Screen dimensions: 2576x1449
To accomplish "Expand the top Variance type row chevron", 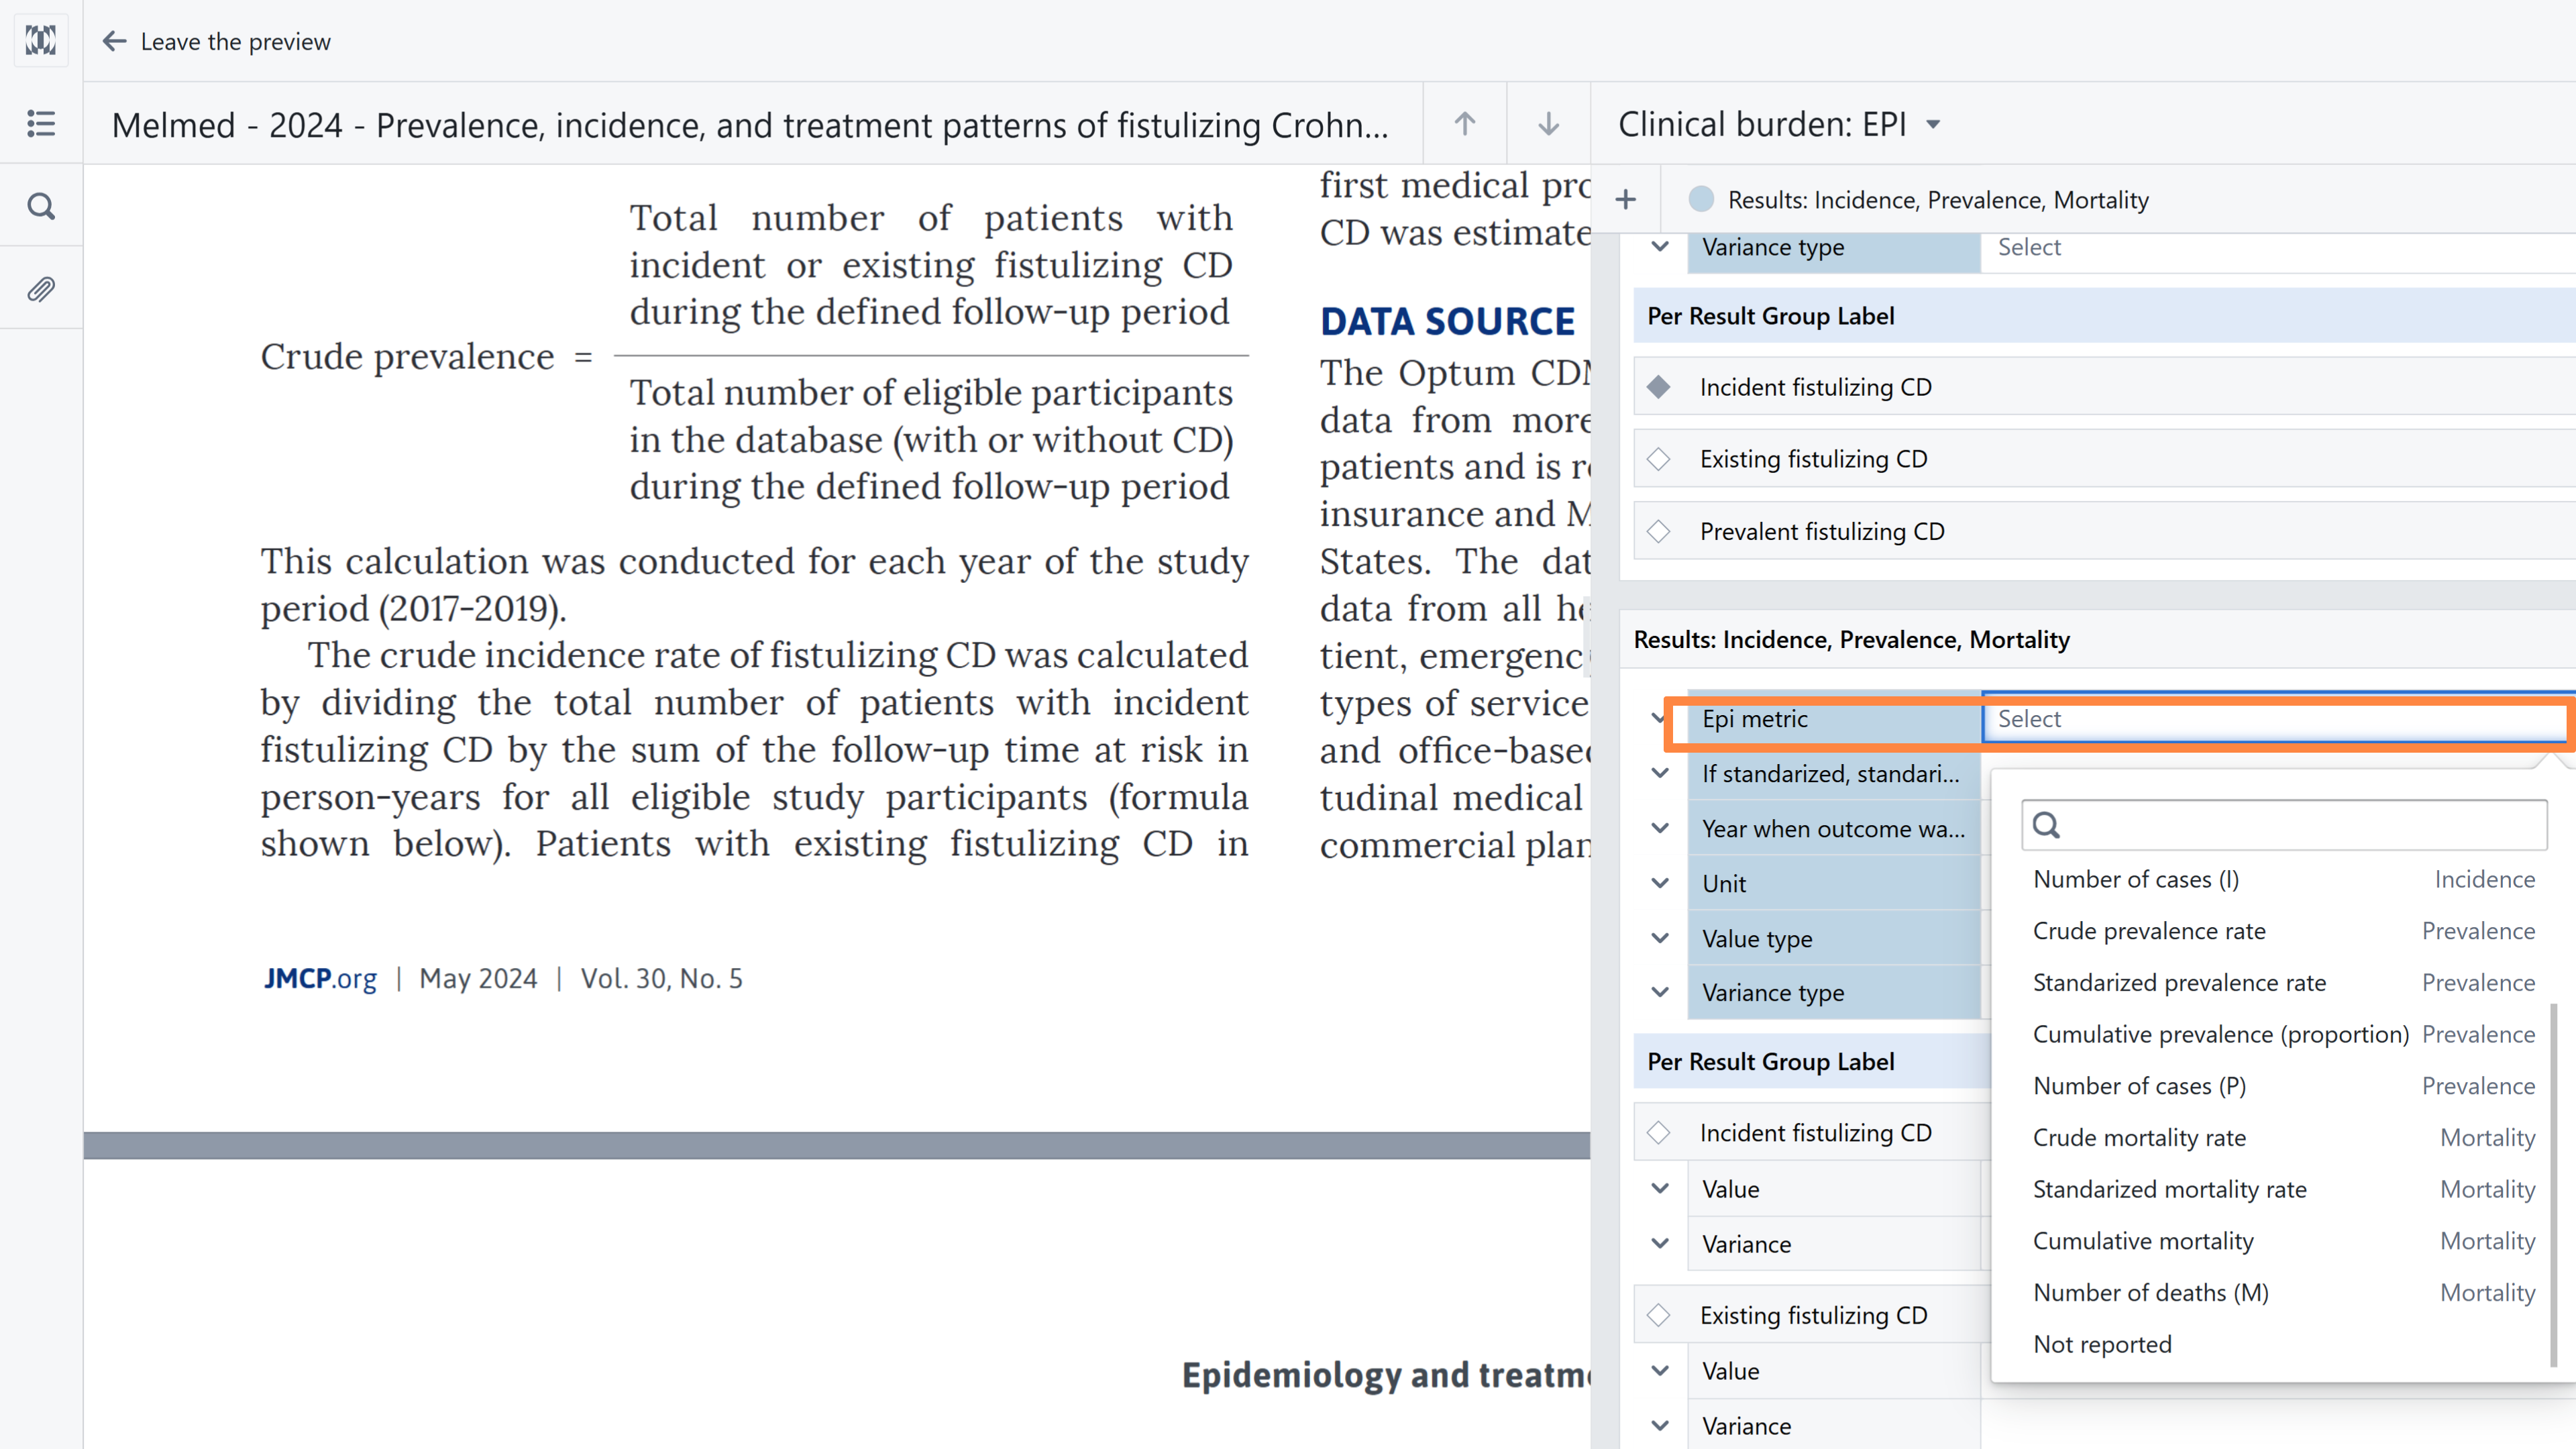I will (1660, 246).
